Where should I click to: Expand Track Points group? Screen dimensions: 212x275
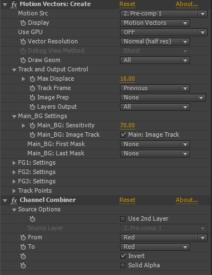pyautogui.click(x=14, y=191)
